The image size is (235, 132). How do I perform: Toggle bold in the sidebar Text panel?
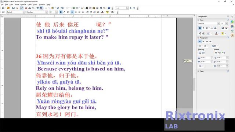[x=200, y=28]
